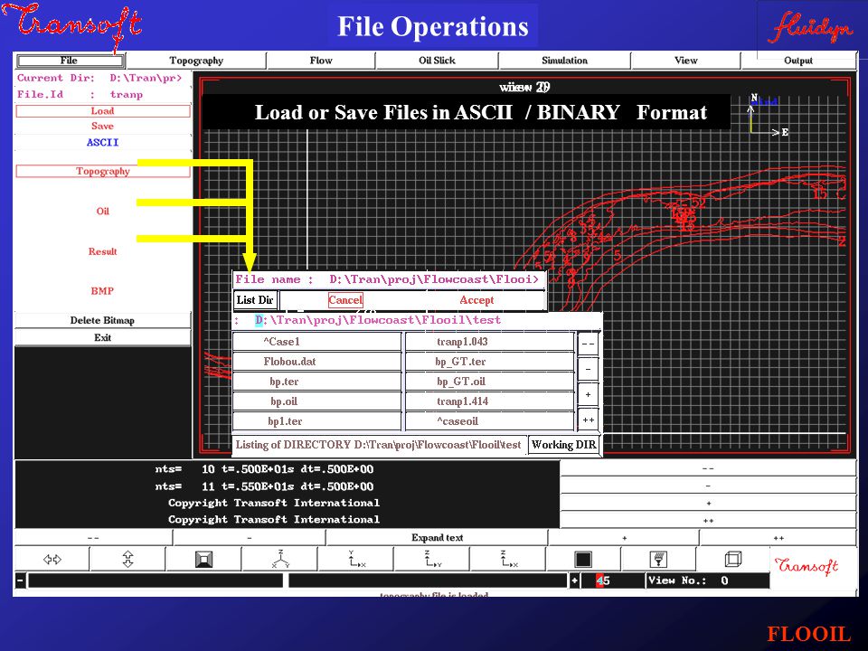The image size is (868, 651).
Task: Click the log panel '--' scroll button
Action: click(x=709, y=468)
